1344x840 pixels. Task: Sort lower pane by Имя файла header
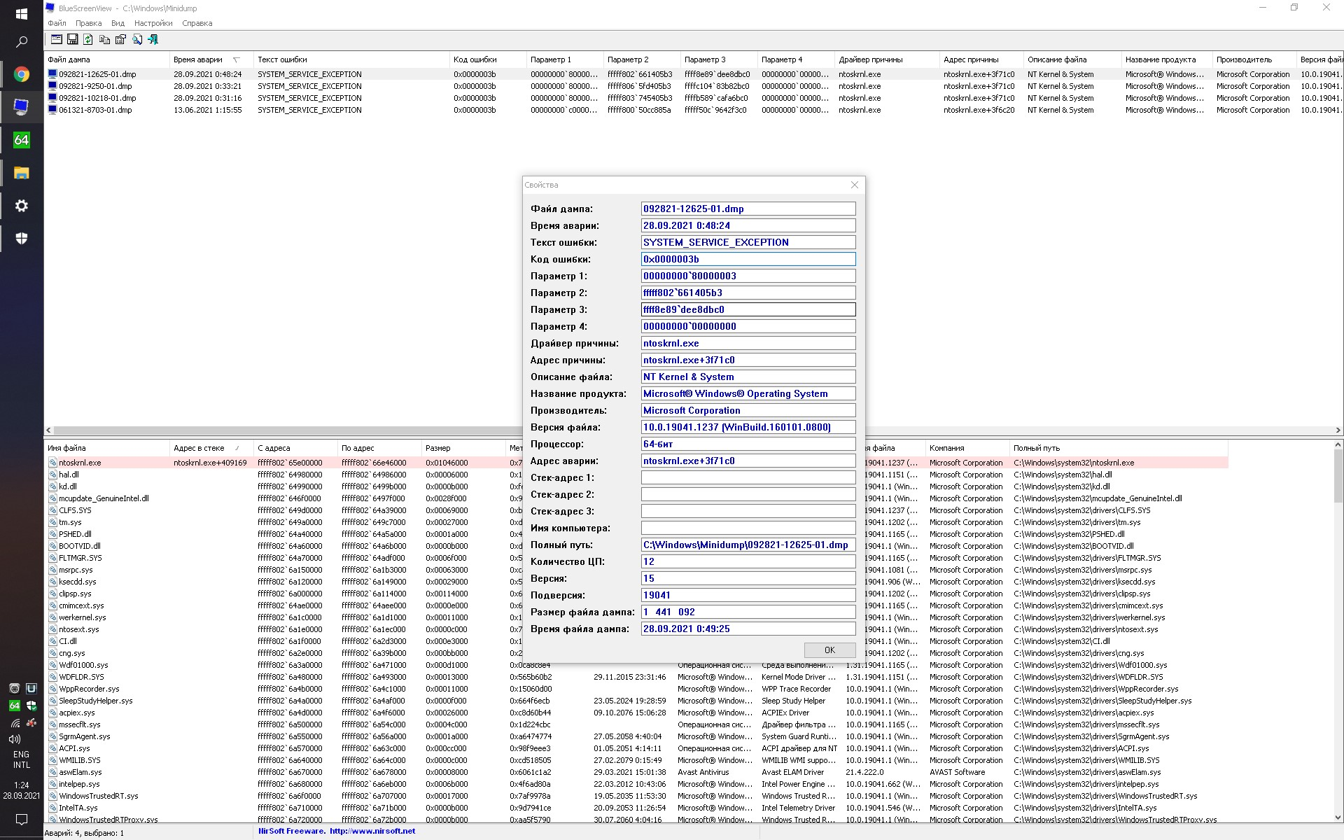106,448
